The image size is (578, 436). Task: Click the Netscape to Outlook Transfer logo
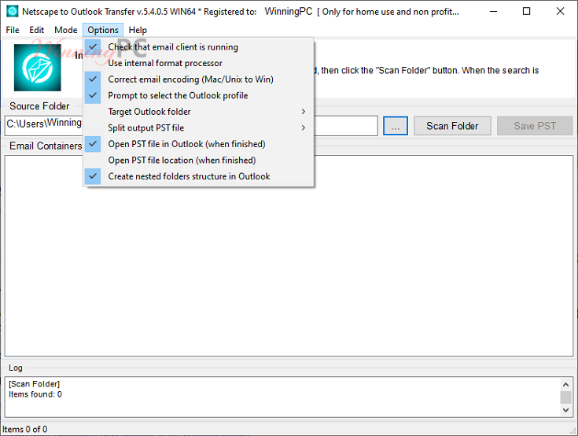tap(38, 68)
